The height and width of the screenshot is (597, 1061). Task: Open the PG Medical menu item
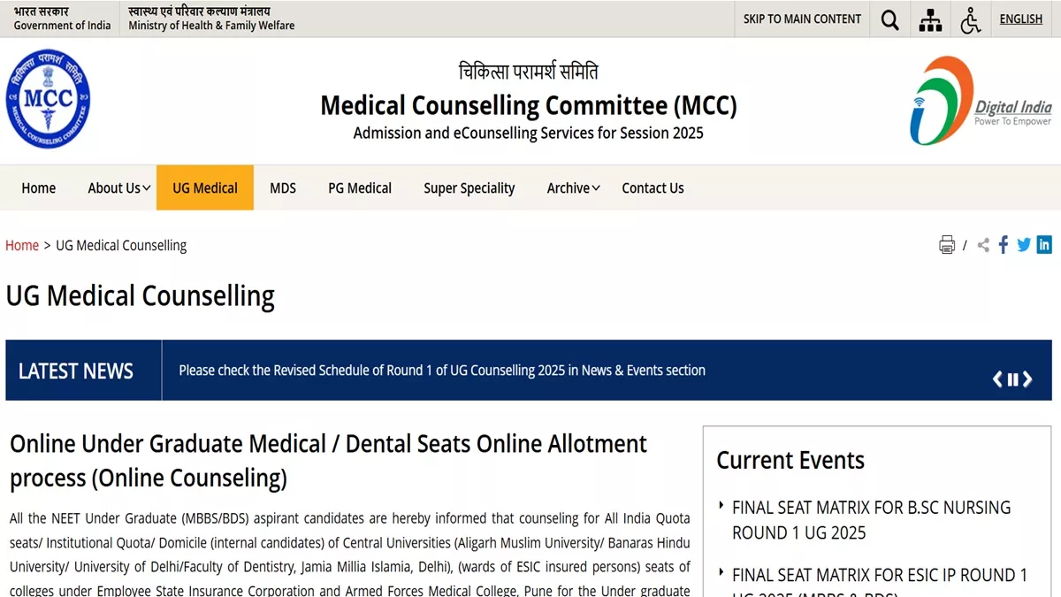pyautogui.click(x=360, y=188)
